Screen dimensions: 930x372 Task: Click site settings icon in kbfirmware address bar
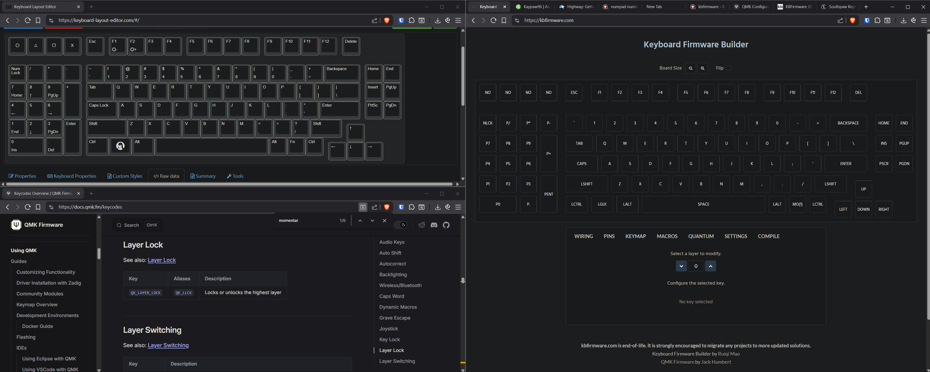[517, 21]
